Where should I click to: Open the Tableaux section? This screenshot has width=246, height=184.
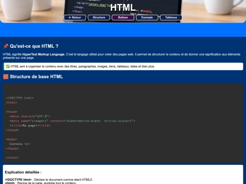[171, 18]
